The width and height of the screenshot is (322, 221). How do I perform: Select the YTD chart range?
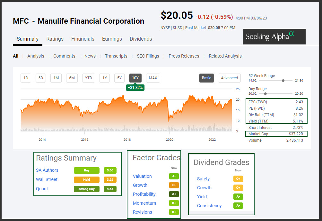[x=88, y=78]
